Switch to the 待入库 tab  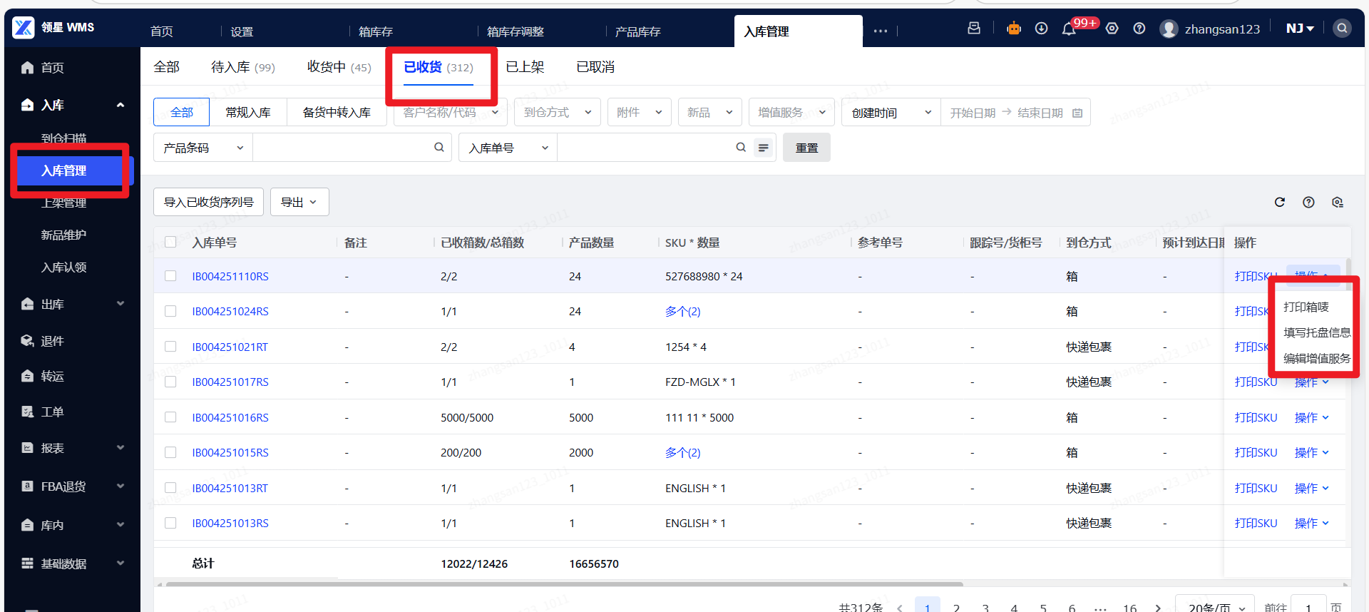coord(242,67)
